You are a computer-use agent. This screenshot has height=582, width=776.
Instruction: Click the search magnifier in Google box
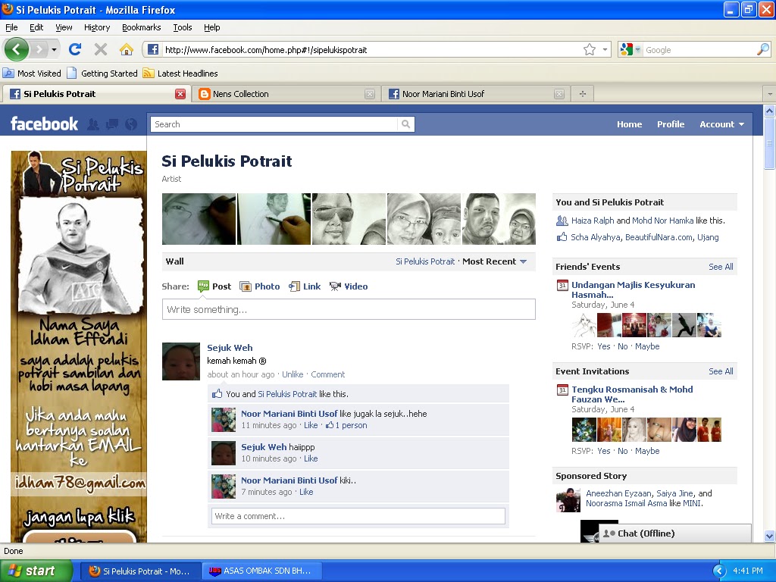(763, 49)
